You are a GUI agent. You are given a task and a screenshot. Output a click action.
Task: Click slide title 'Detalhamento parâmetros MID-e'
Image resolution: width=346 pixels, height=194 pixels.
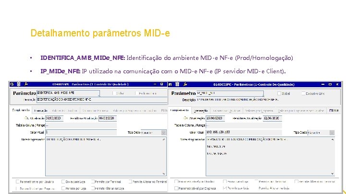click(100, 33)
